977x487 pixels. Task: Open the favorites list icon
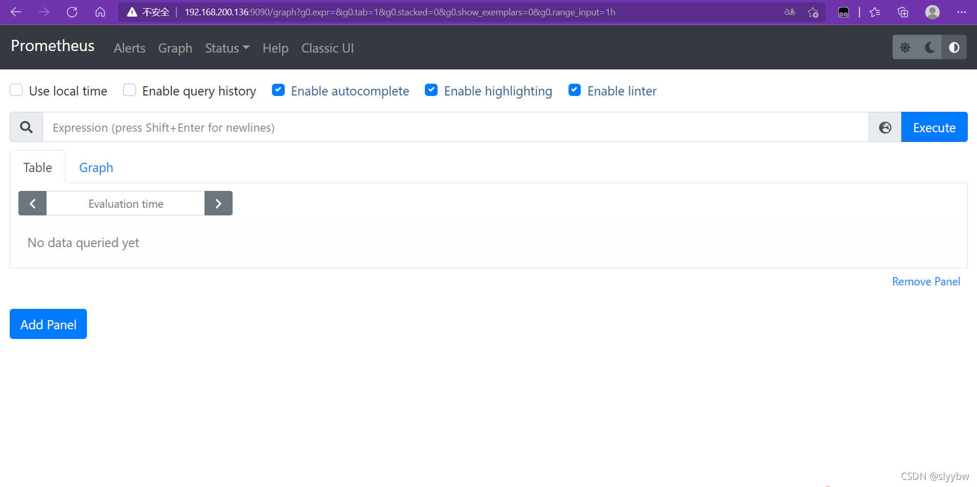875,12
